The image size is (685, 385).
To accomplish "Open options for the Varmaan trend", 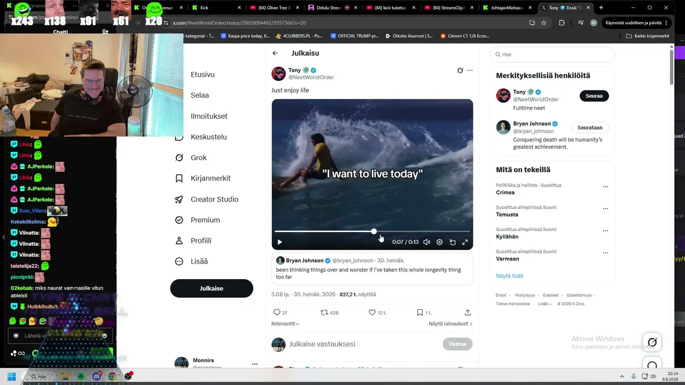I will tap(605, 253).
